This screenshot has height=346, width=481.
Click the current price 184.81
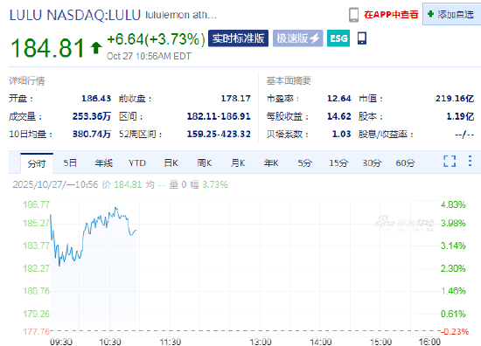pyautogui.click(x=47, y=48)
